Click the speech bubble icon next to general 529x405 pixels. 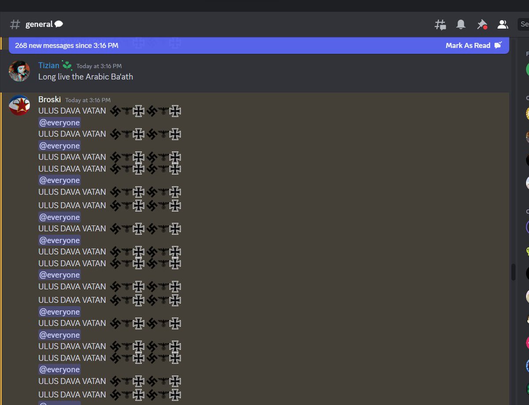[59, 24]
